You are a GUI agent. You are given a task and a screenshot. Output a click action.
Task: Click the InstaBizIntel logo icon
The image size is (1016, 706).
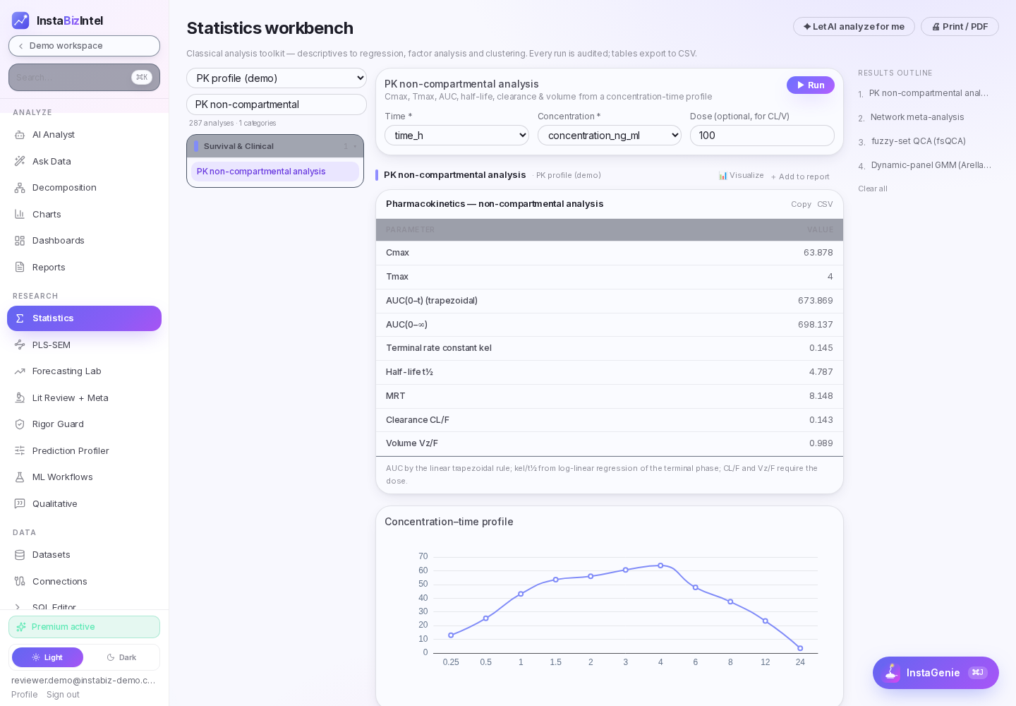coord(20,20)
